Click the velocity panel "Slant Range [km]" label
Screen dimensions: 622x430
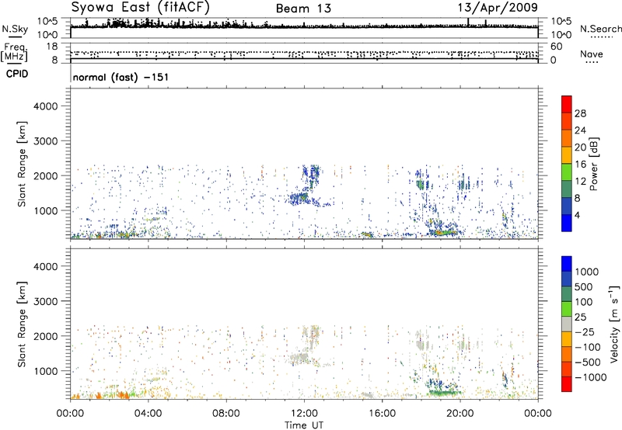(x=23, y=324)
